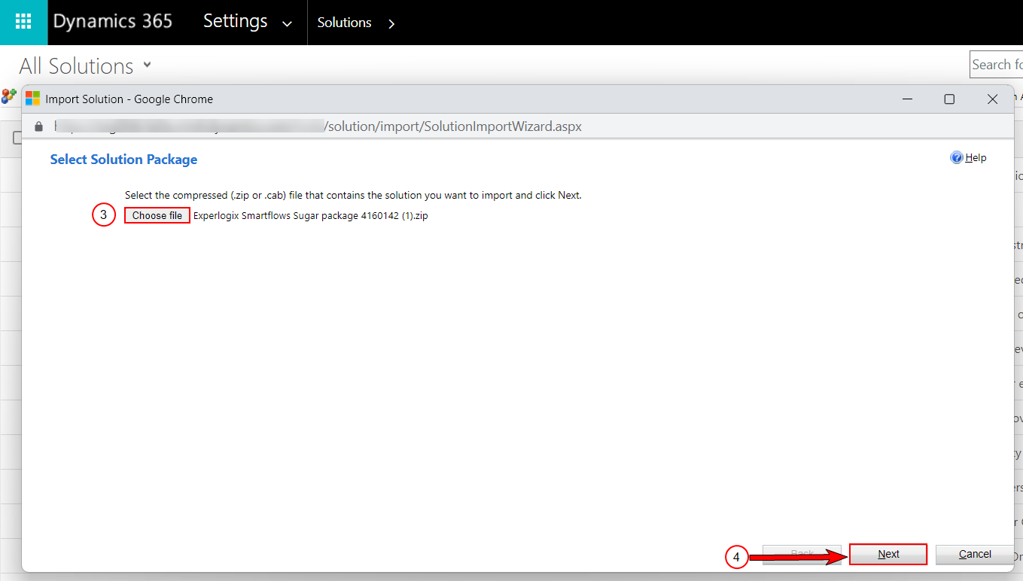Maximize the Import Solution window
Screen dimensions: 1023x581
click(949, 99)
